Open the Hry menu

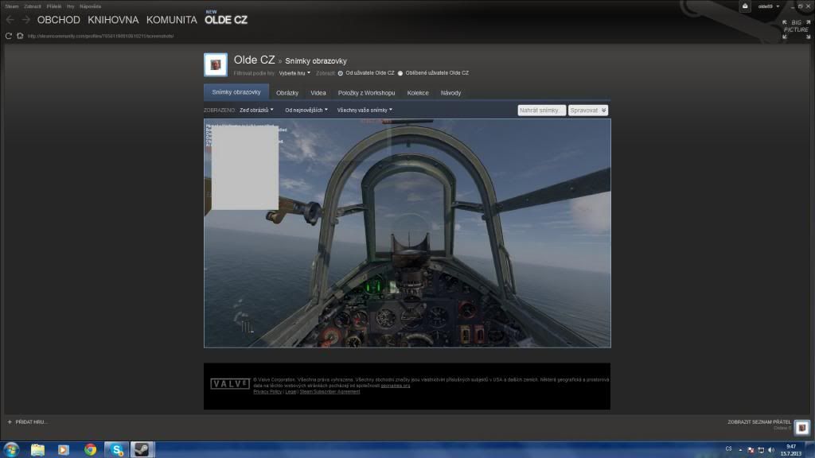[71, 6]
